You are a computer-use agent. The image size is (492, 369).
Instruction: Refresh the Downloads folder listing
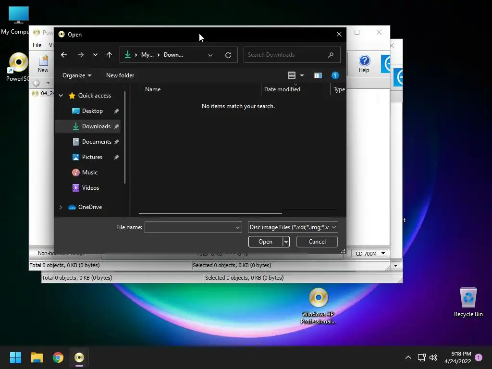coord(228,55)
